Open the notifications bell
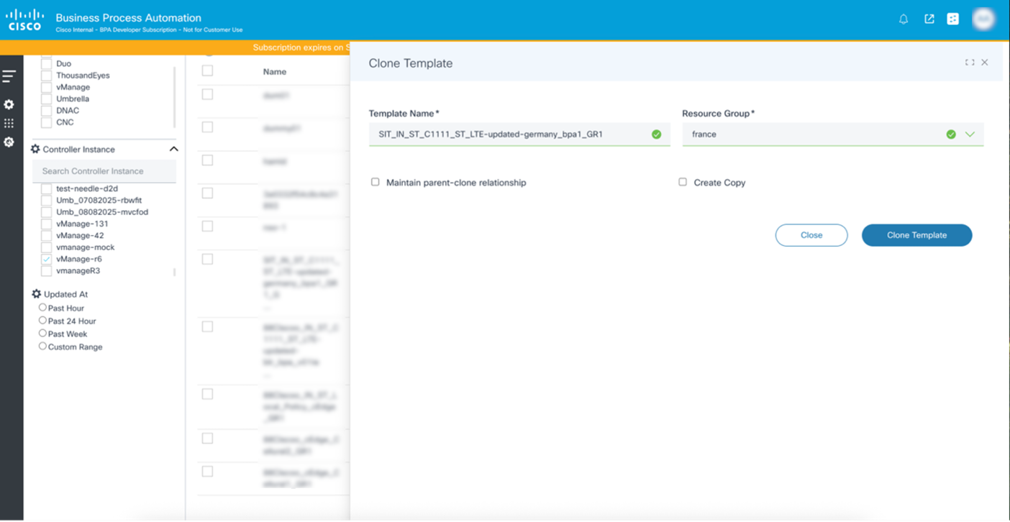 coord(904,19)
